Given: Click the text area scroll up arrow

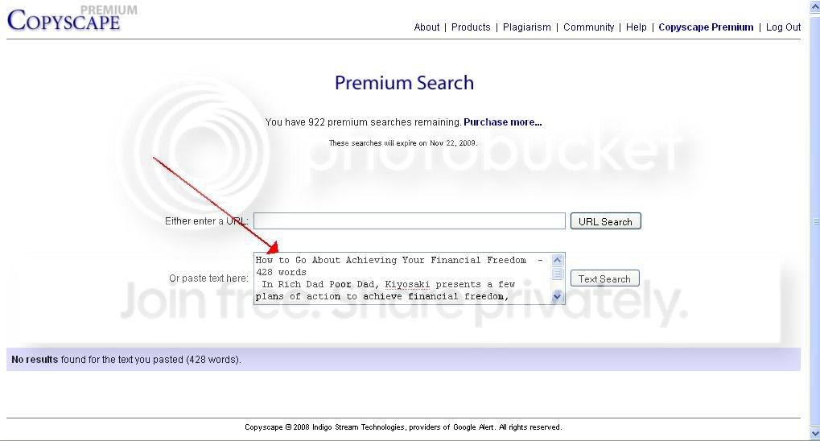Looking at the screenshot, I should [x=557, y=260].
